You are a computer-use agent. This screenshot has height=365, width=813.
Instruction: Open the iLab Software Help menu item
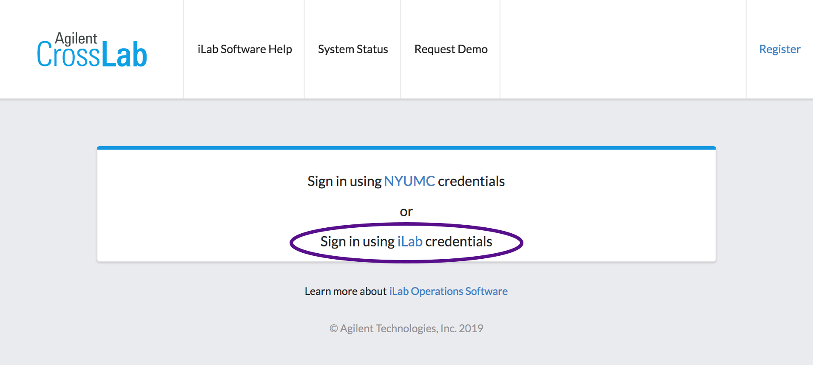point(244,49)
